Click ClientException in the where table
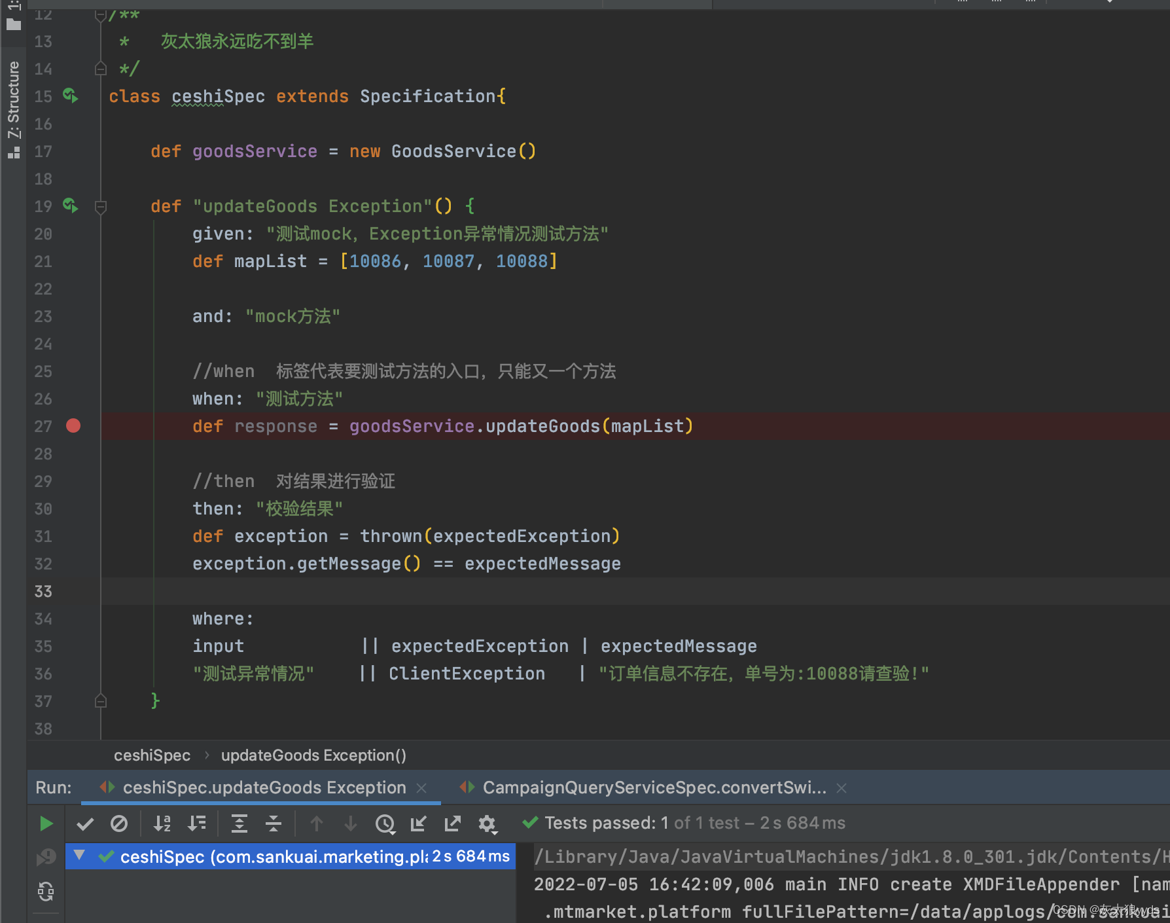Image resolution: width=1170 pixels, height=923 pixels. pyautogui.click(x=467, y=674)
